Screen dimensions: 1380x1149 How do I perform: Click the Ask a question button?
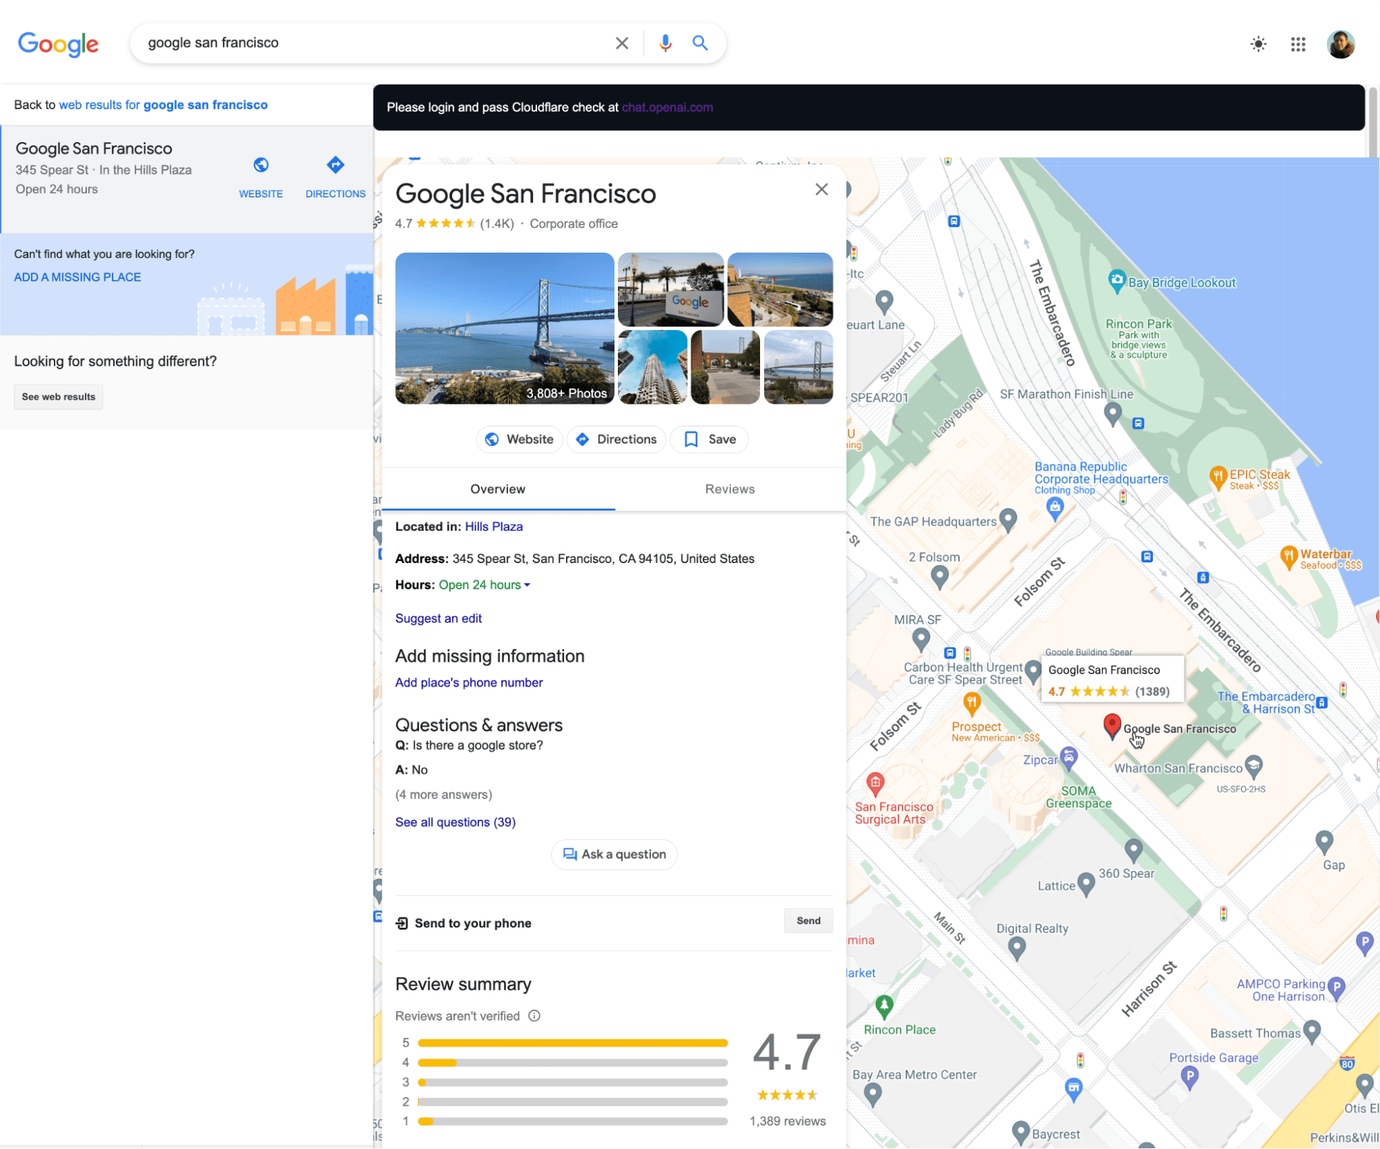coord(614,854)
